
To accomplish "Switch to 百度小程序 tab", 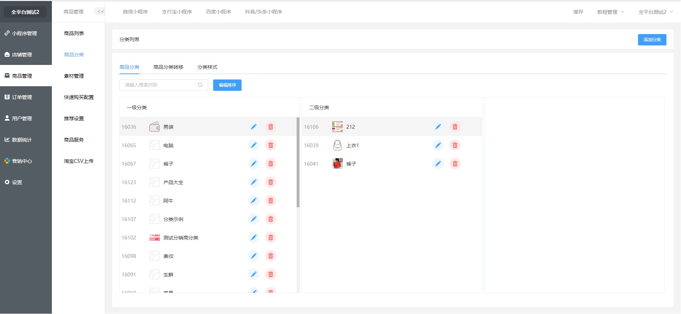I will point(218,12).
